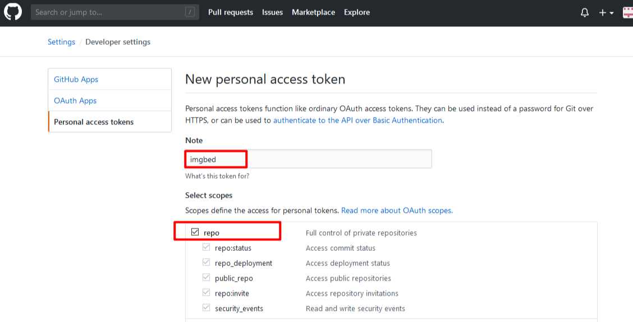Image resolution: width=633 pixels, height=322 pixels.
Task: Open the notifications bell
Action: 585,12
